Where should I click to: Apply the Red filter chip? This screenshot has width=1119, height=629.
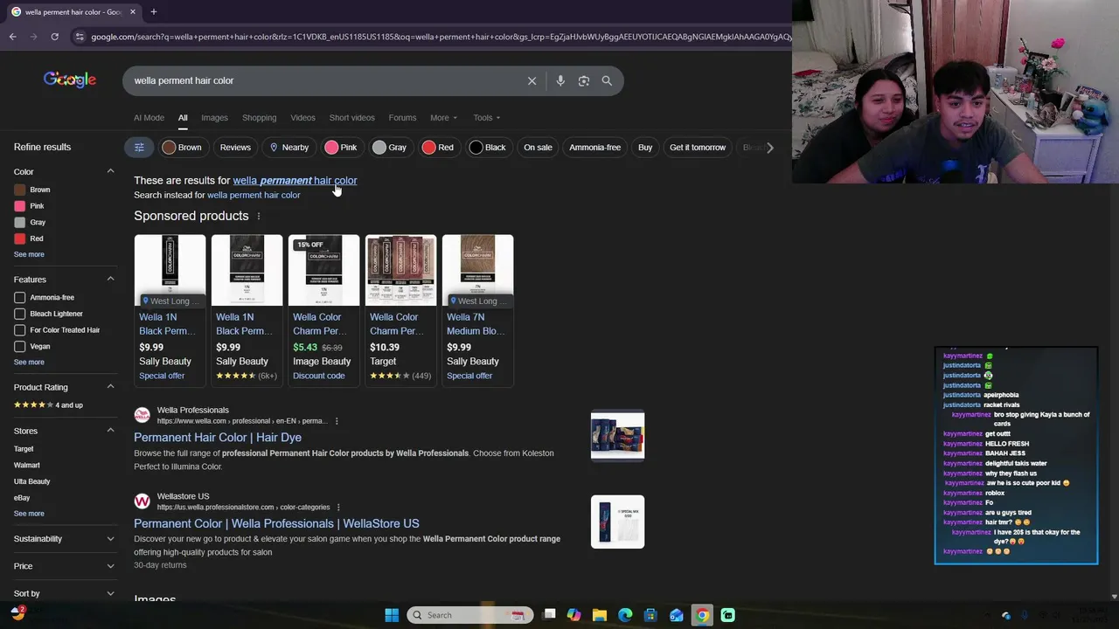coord(437,148)
